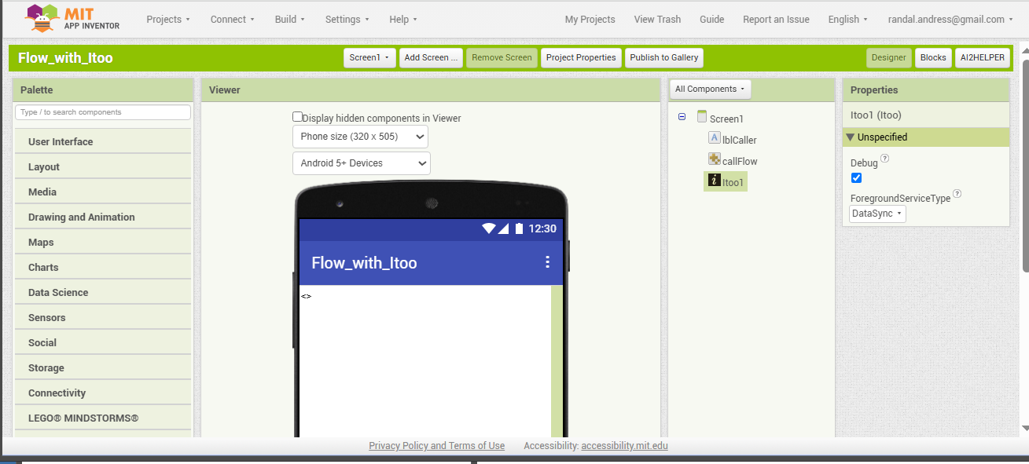Click the AI2HELPER button
1029x464 pixels.
[983, 57]
